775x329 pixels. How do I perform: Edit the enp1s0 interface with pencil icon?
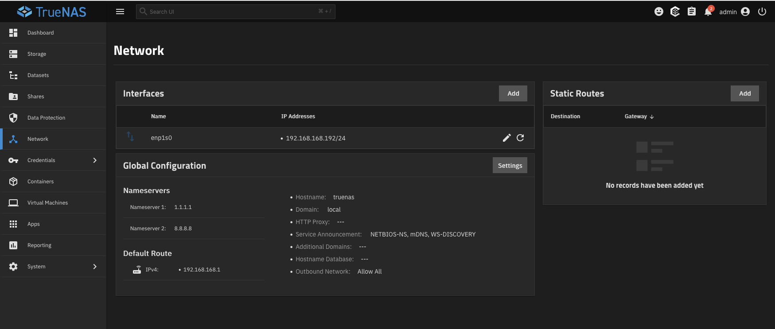coord(506,138)
